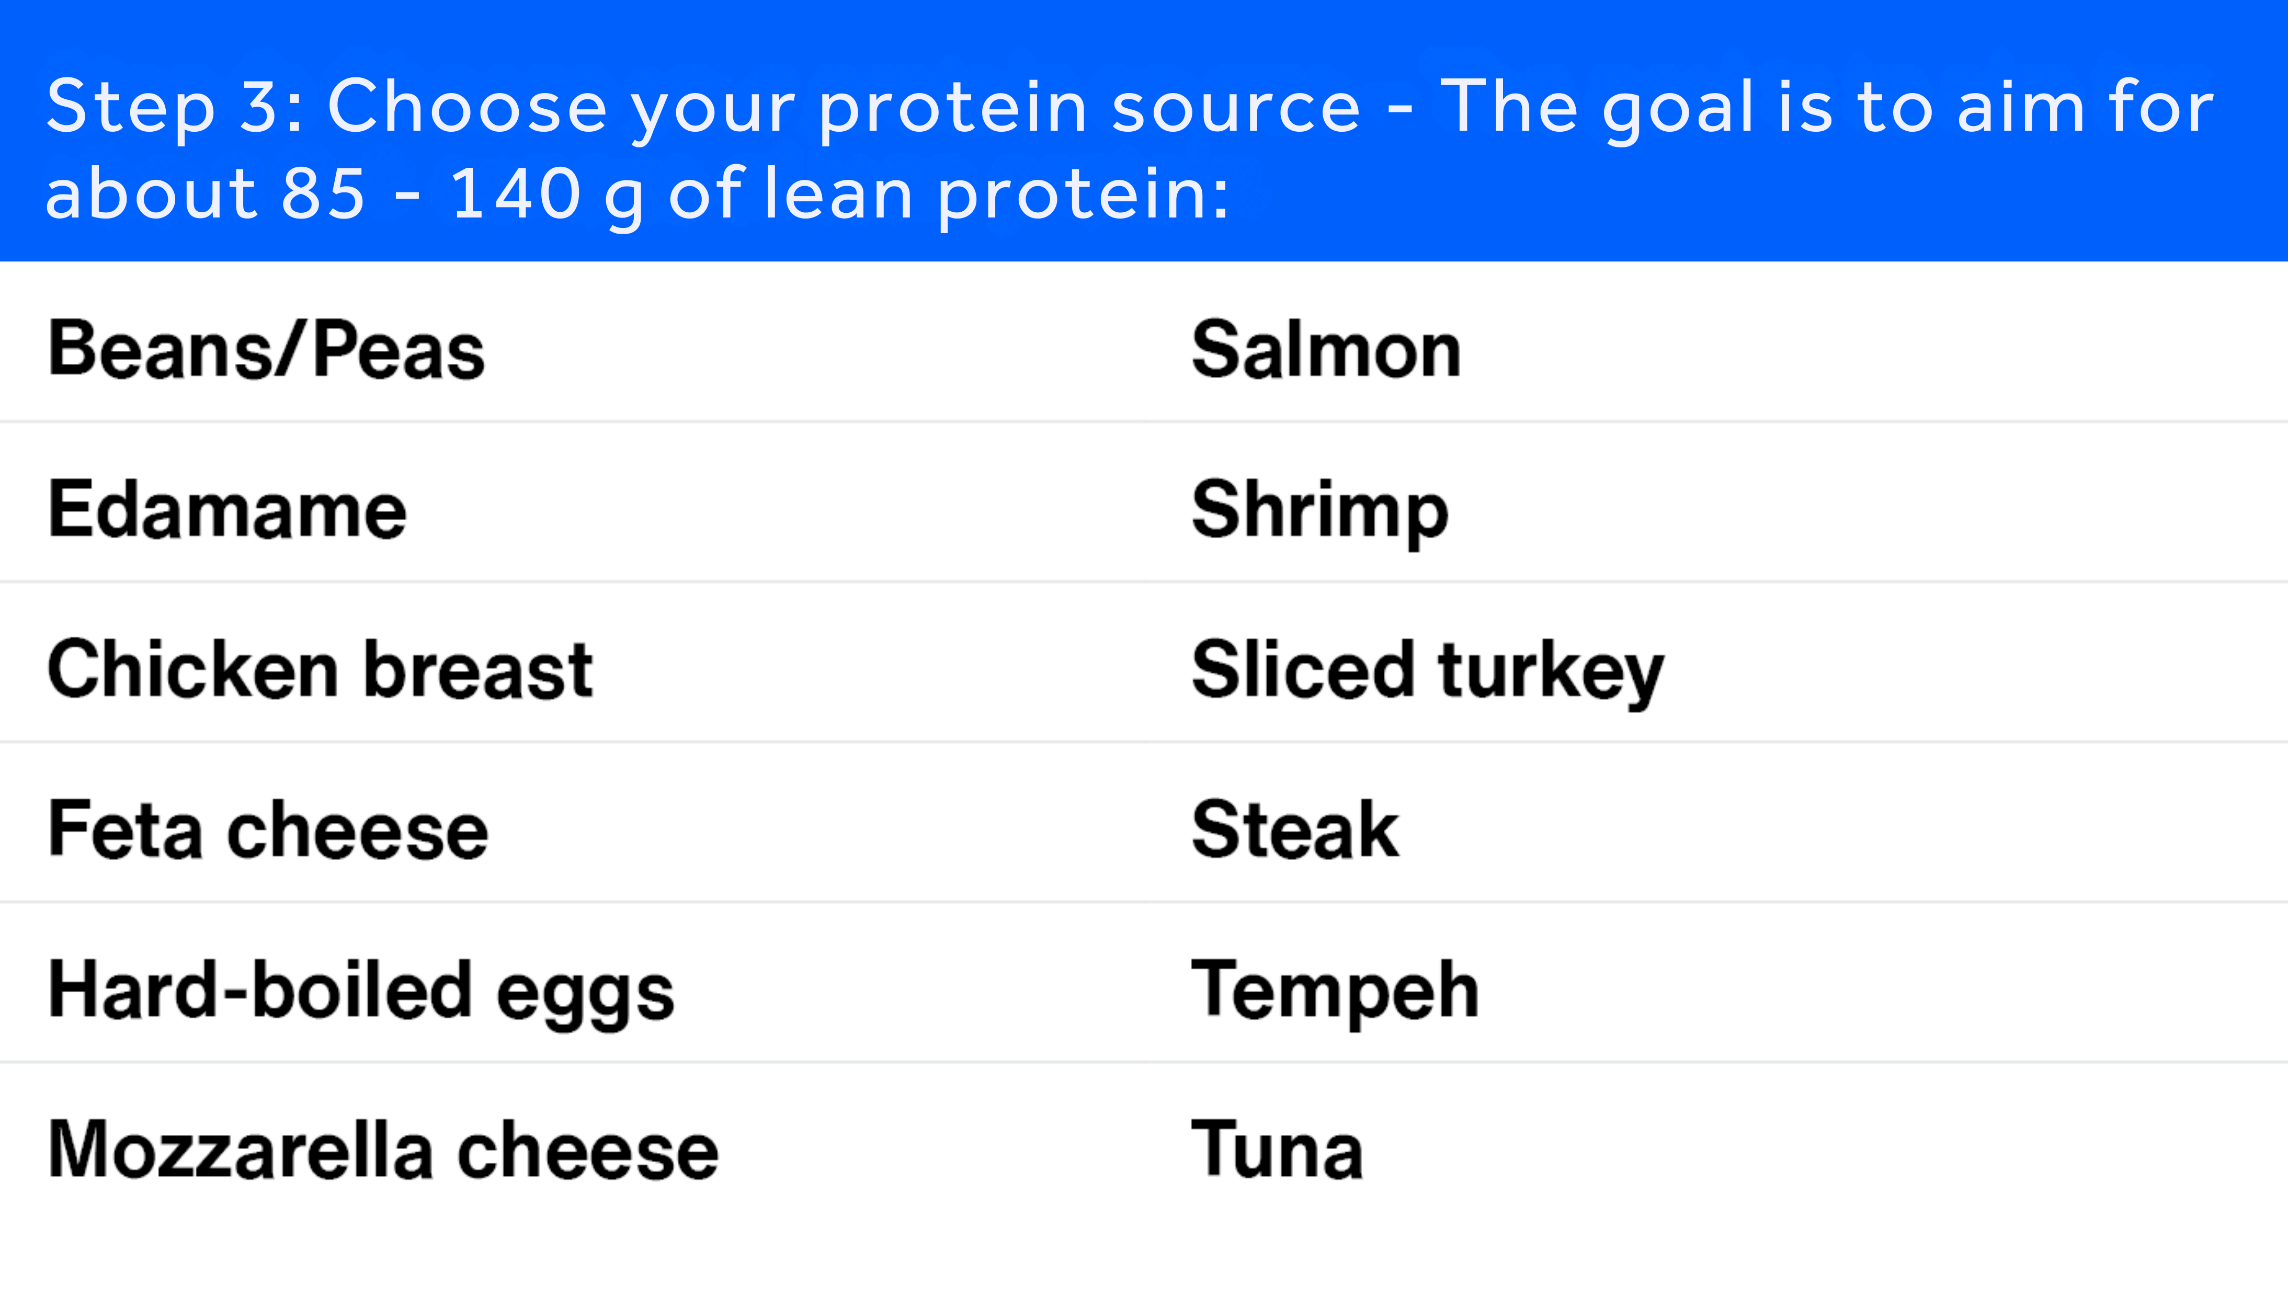Select the Shrimp table cell
The width and height of the screenshot is (2288, 1307).
1320,510
